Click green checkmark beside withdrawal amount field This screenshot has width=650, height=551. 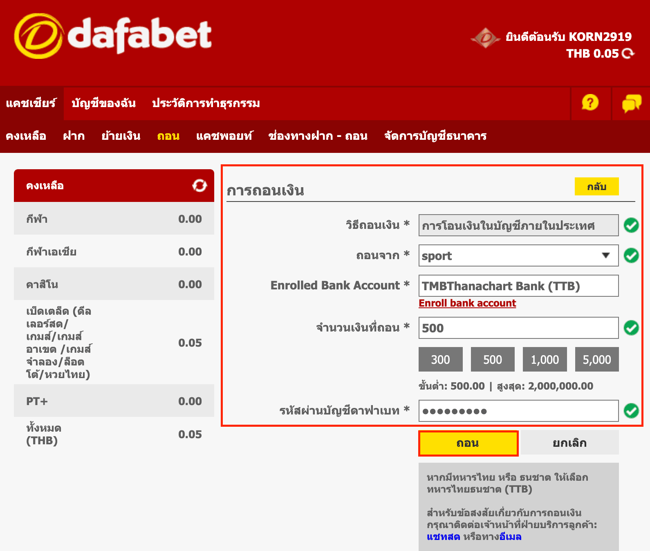coord(631,328)
